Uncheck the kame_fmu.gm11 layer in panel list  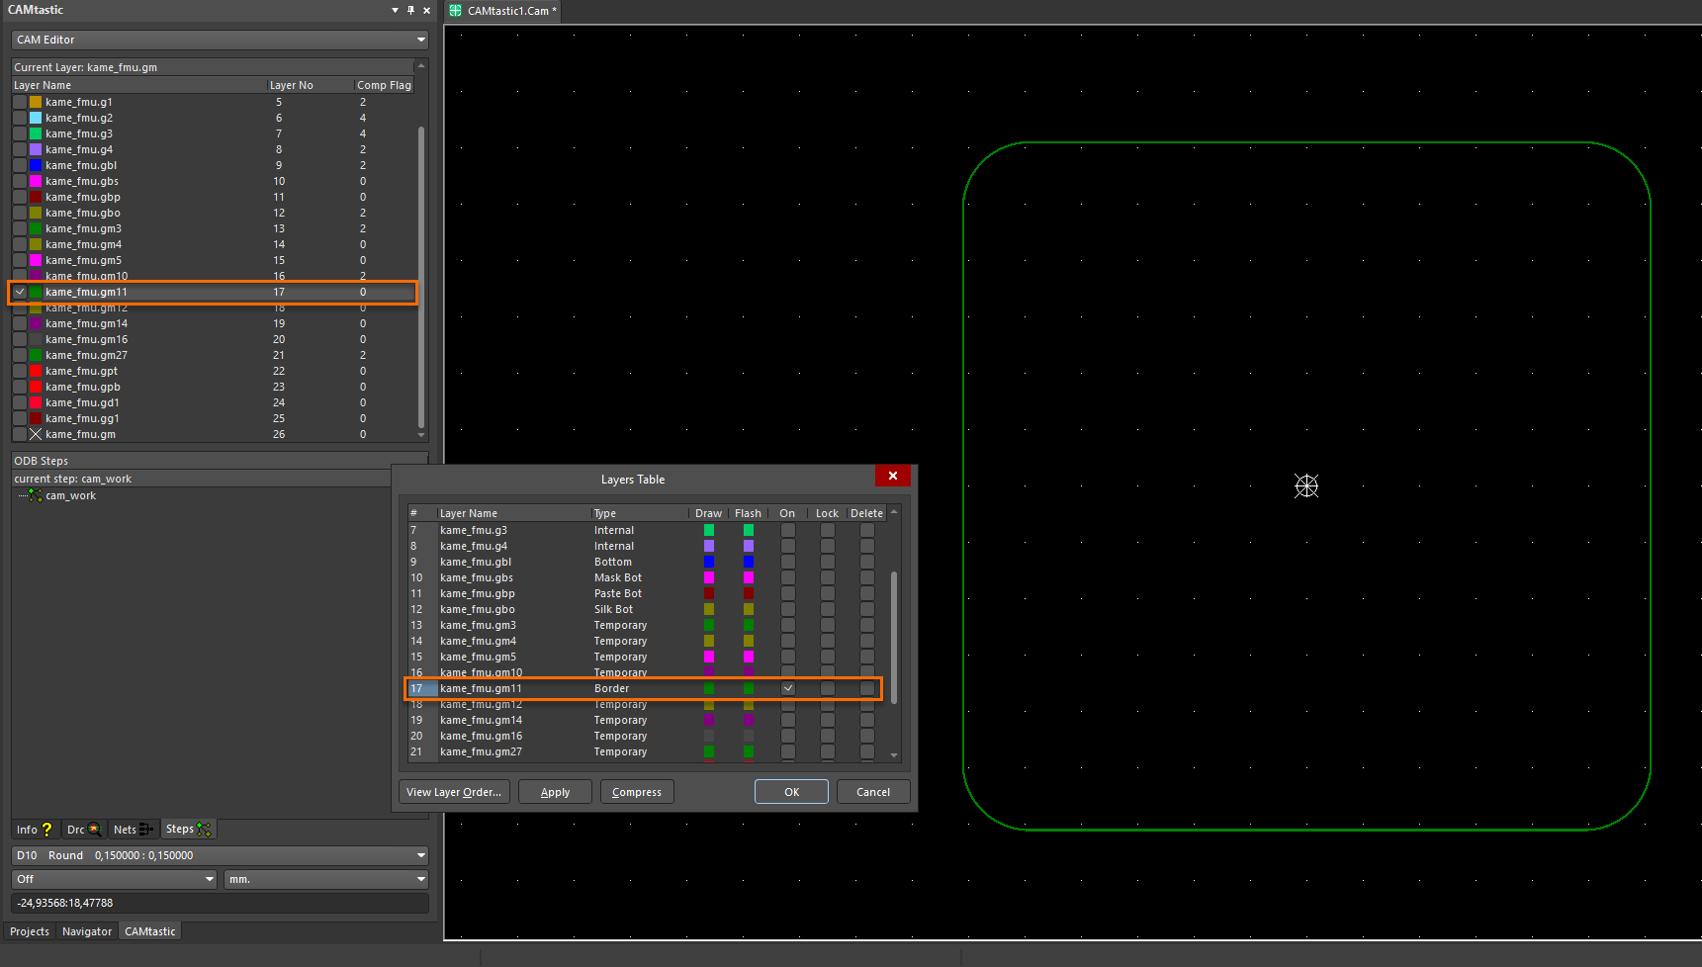click(x=20, y=292)
